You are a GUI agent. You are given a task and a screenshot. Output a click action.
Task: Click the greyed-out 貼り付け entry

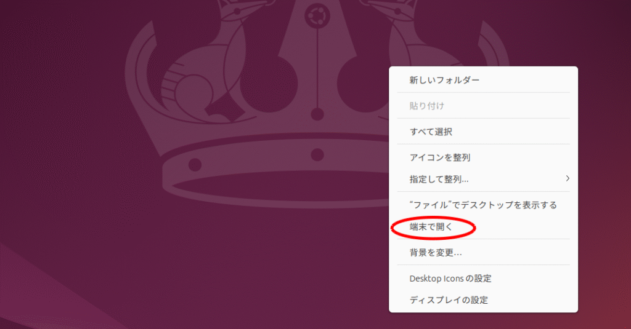(483, 106)
